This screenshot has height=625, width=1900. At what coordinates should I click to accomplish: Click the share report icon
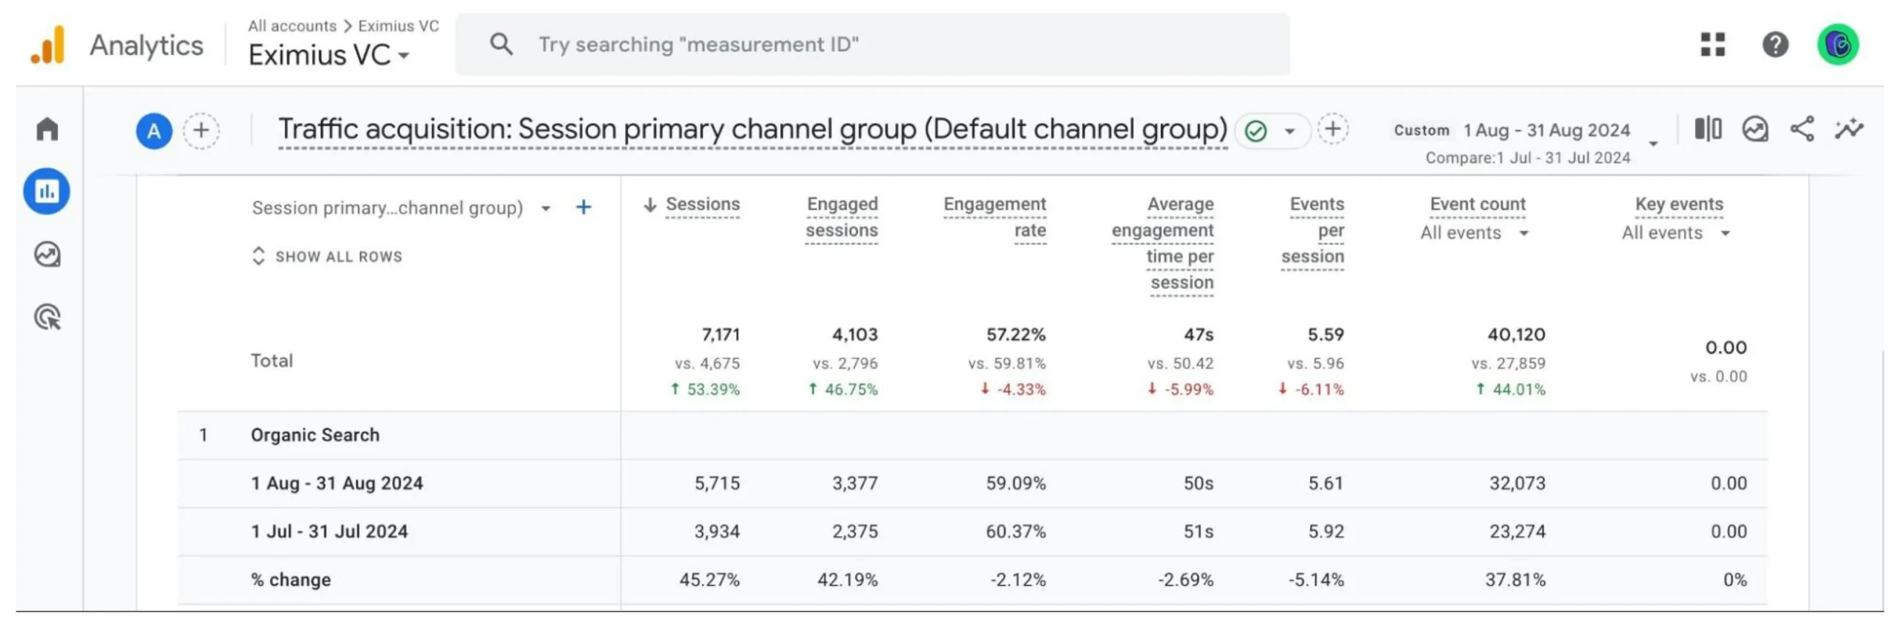pos(1801,129)
